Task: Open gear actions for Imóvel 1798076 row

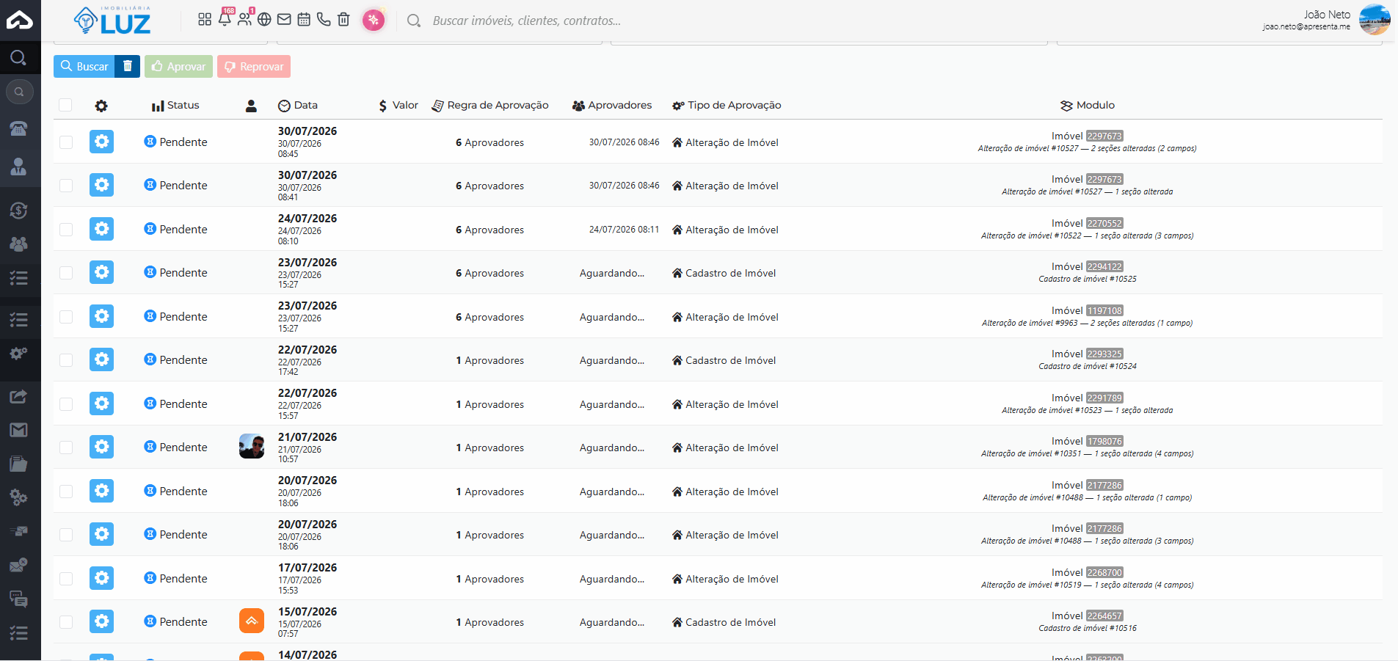Action: [x=102, y=447]
